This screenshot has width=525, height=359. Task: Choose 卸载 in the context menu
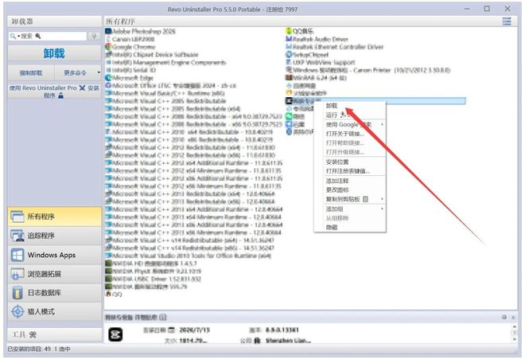pyautogui.click(x=350, y=106)
